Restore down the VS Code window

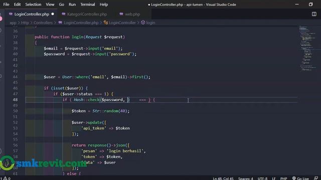pyautogui.click(x=310, y=4)
